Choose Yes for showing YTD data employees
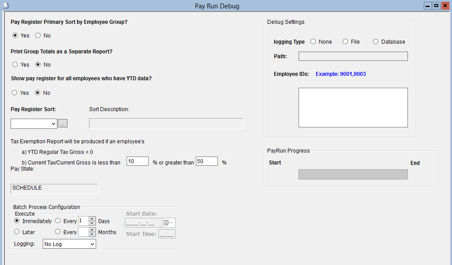This screenshot has height=265, width=452. click(15, 93)
